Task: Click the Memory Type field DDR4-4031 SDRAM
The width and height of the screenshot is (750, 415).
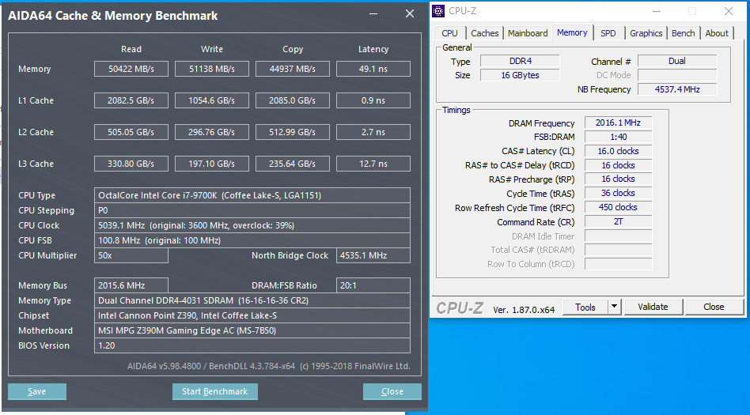Action: coord(252,300)
